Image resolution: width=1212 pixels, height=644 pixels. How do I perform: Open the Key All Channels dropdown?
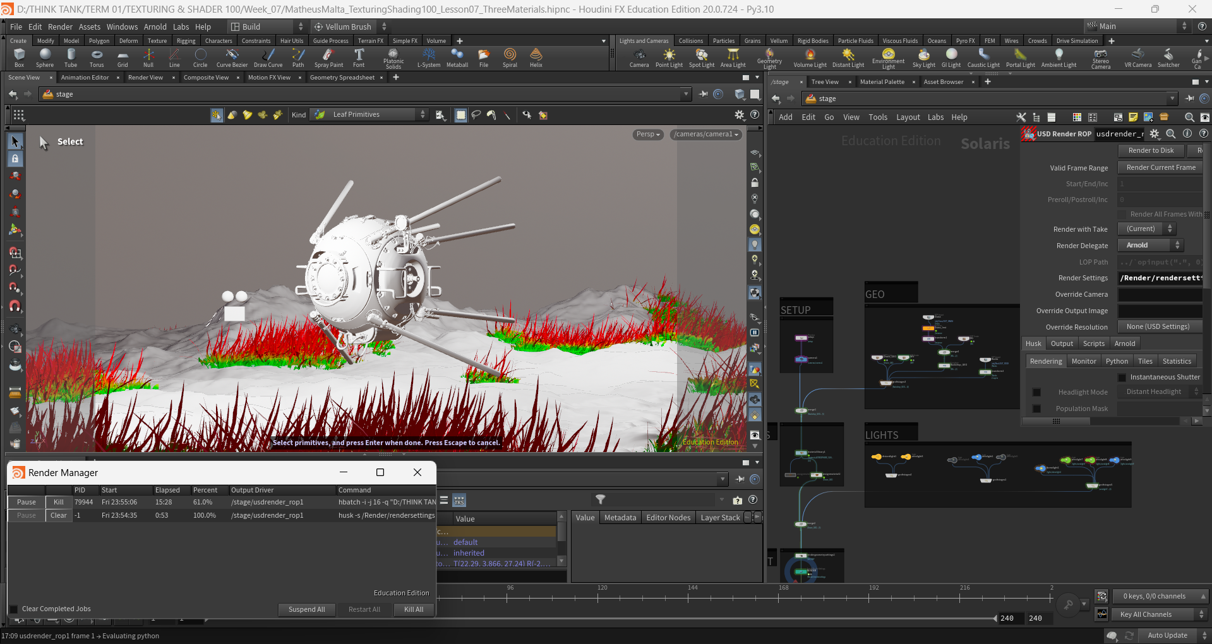[1159, 614]
